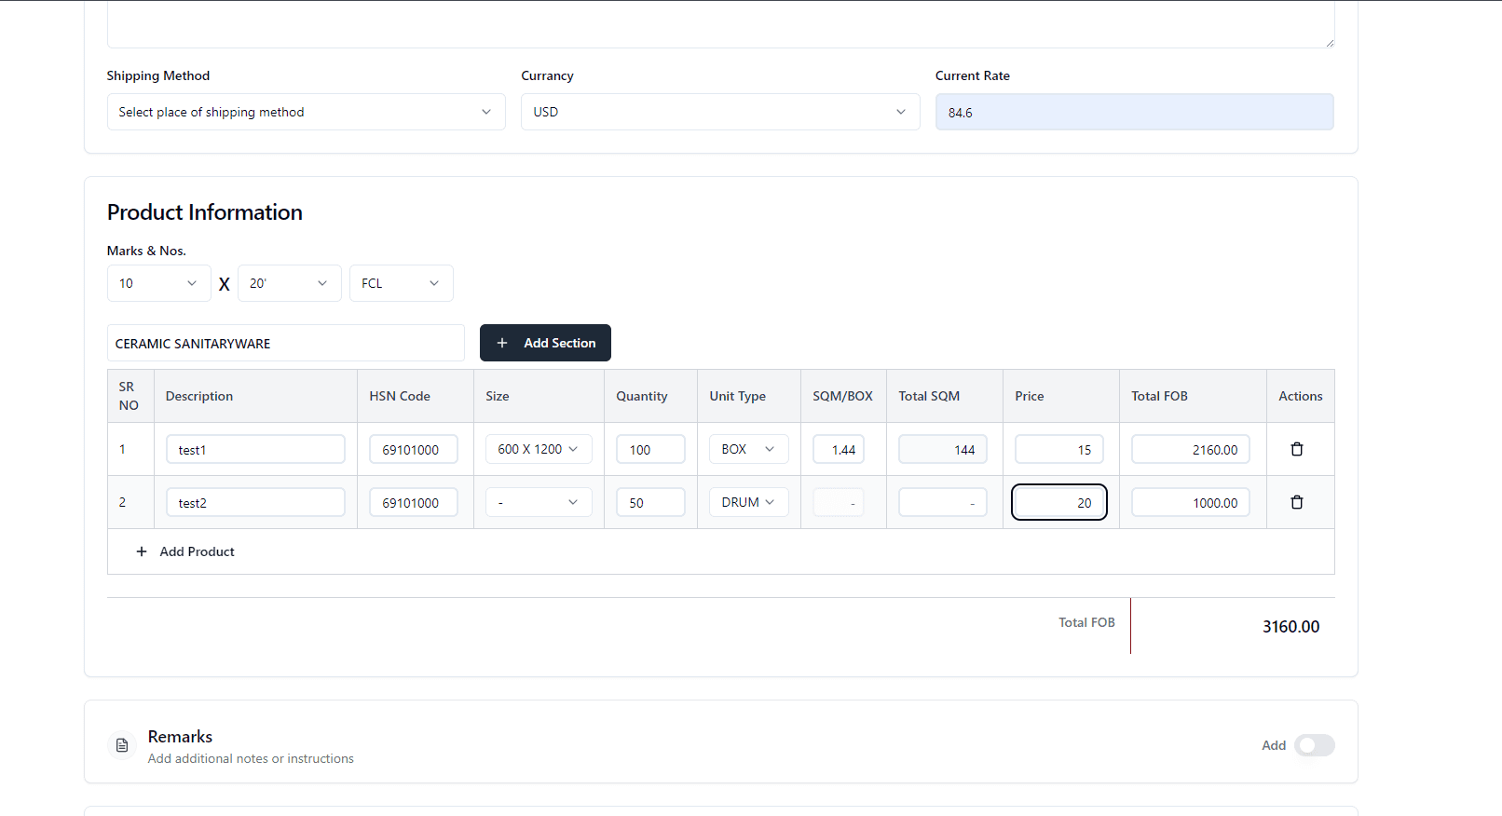
Task: Click the HSN Code field in row 1
Action: coord(414,449)
